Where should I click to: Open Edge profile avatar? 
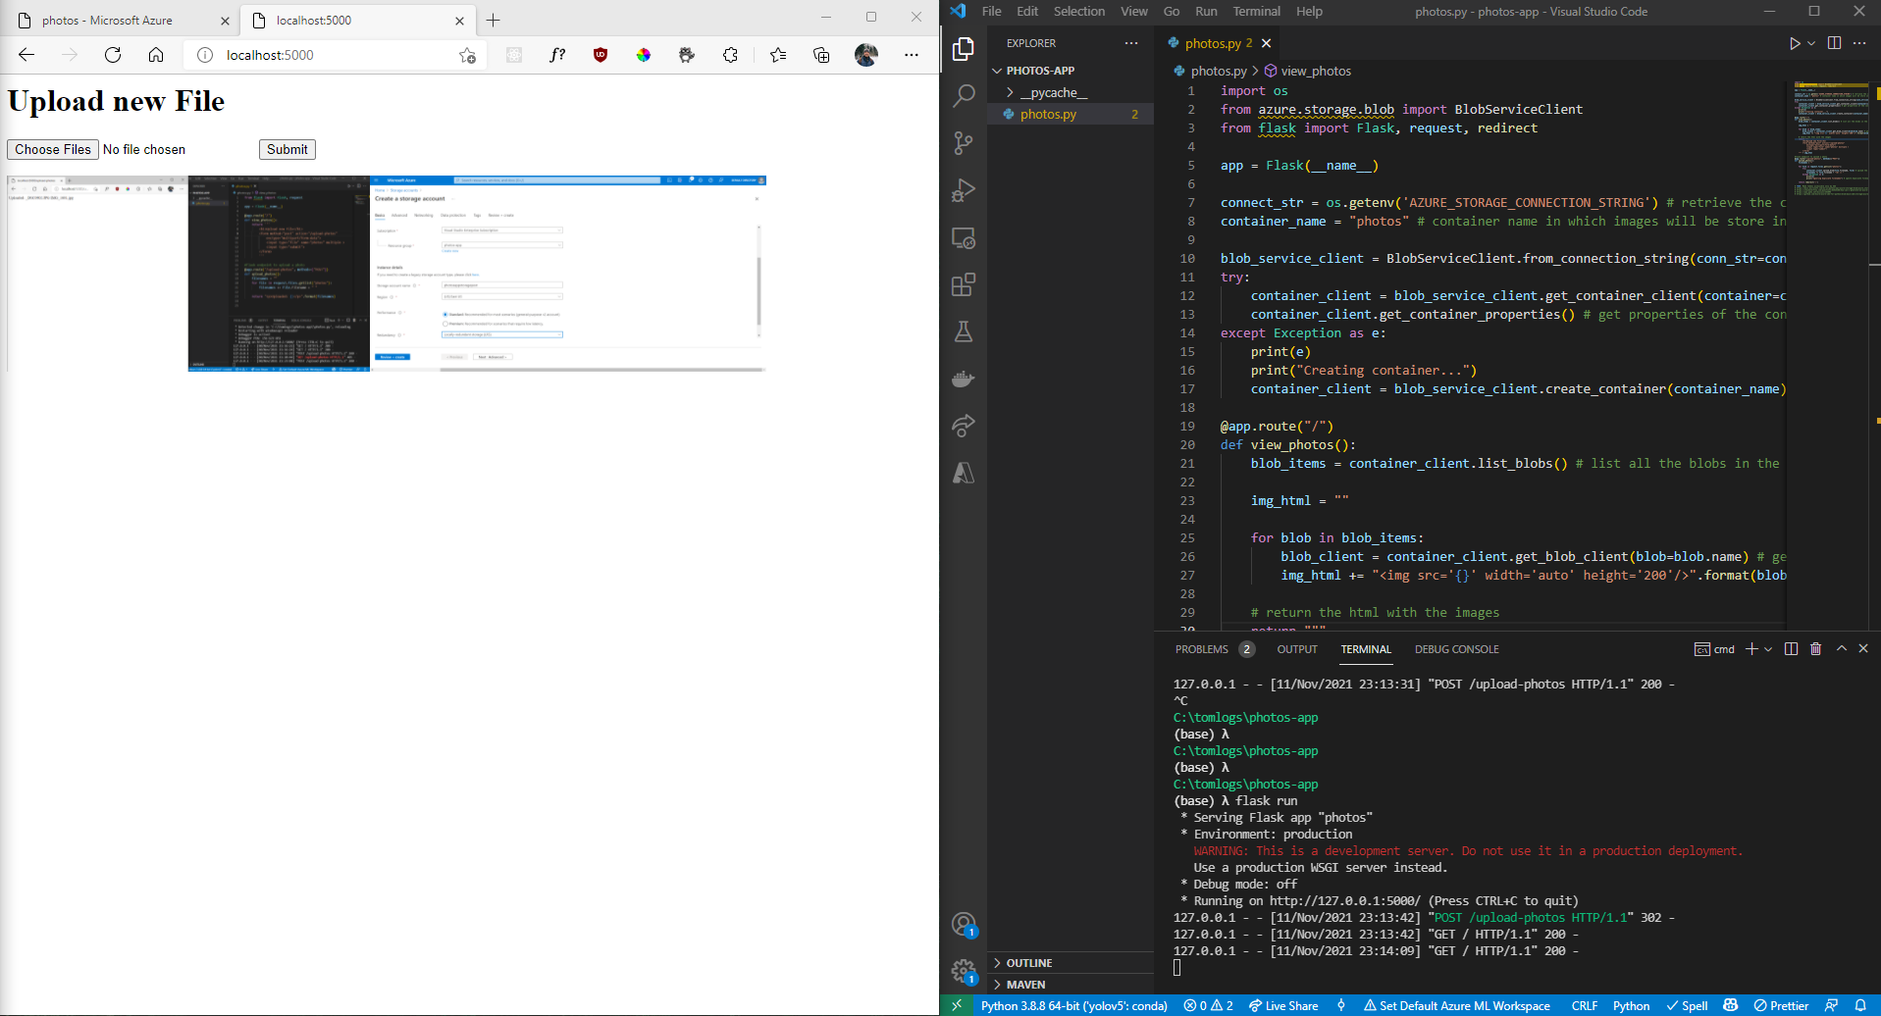pos(865,55)
